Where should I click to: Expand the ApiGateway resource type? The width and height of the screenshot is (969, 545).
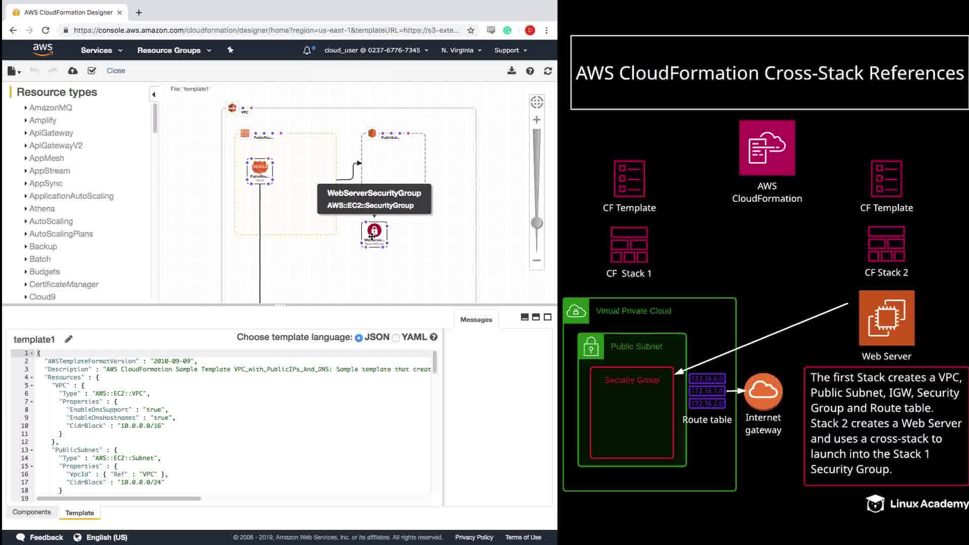pos(50,133)
